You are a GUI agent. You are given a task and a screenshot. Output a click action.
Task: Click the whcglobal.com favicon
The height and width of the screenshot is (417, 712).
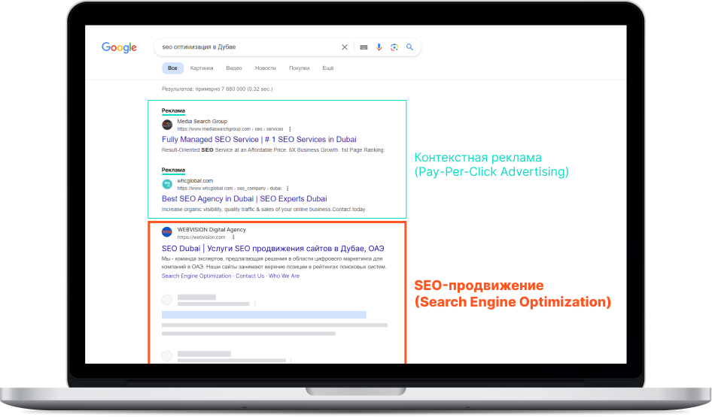167,184
